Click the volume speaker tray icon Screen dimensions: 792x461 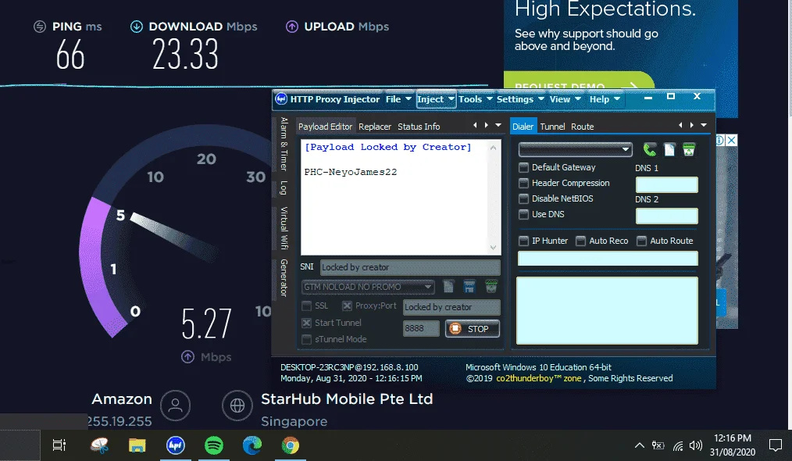pyautogui.click(x=695, y=445)
